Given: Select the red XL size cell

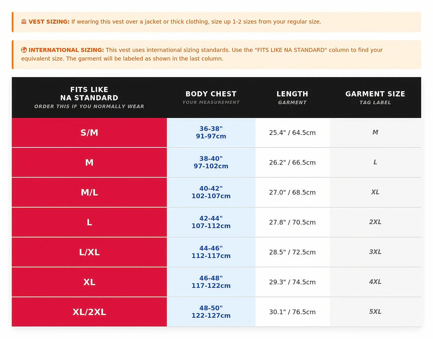Looking at the screenshot, I should 89,282.
